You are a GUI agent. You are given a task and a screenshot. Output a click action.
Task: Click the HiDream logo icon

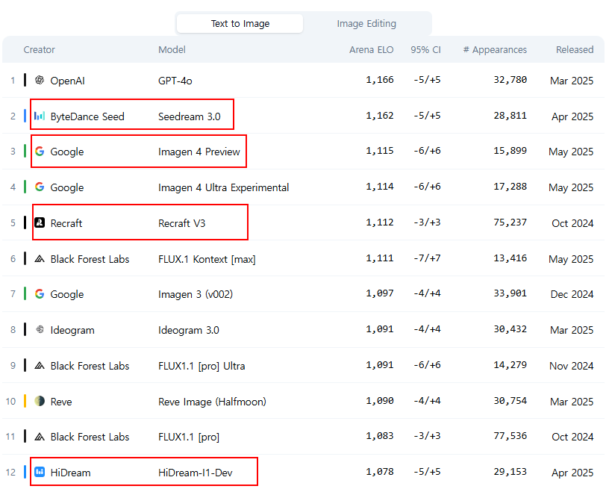40,472
